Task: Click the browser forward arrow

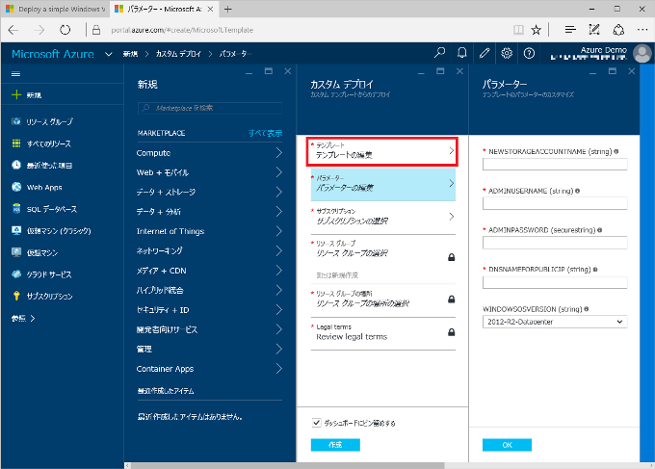Action: (39, 30)
